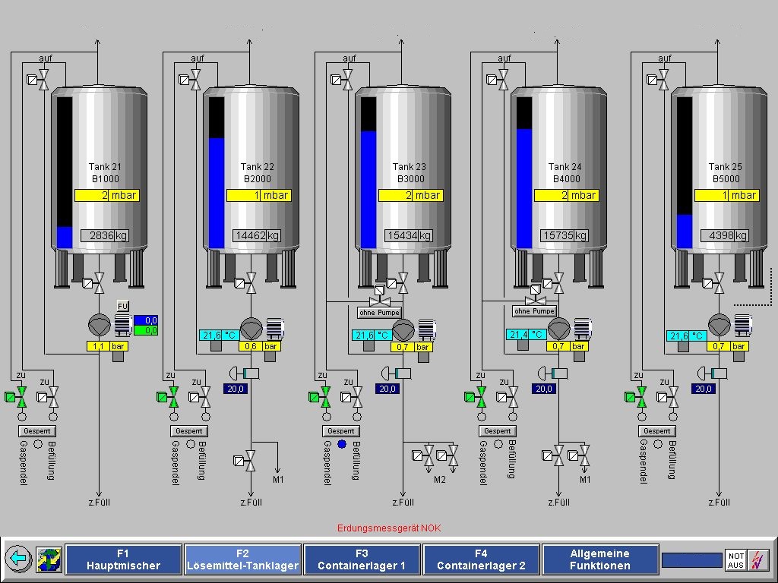Click the blue fill level bar of Tank 22
This screenshot has width=778, height=583.
click(x=217, y=192)
